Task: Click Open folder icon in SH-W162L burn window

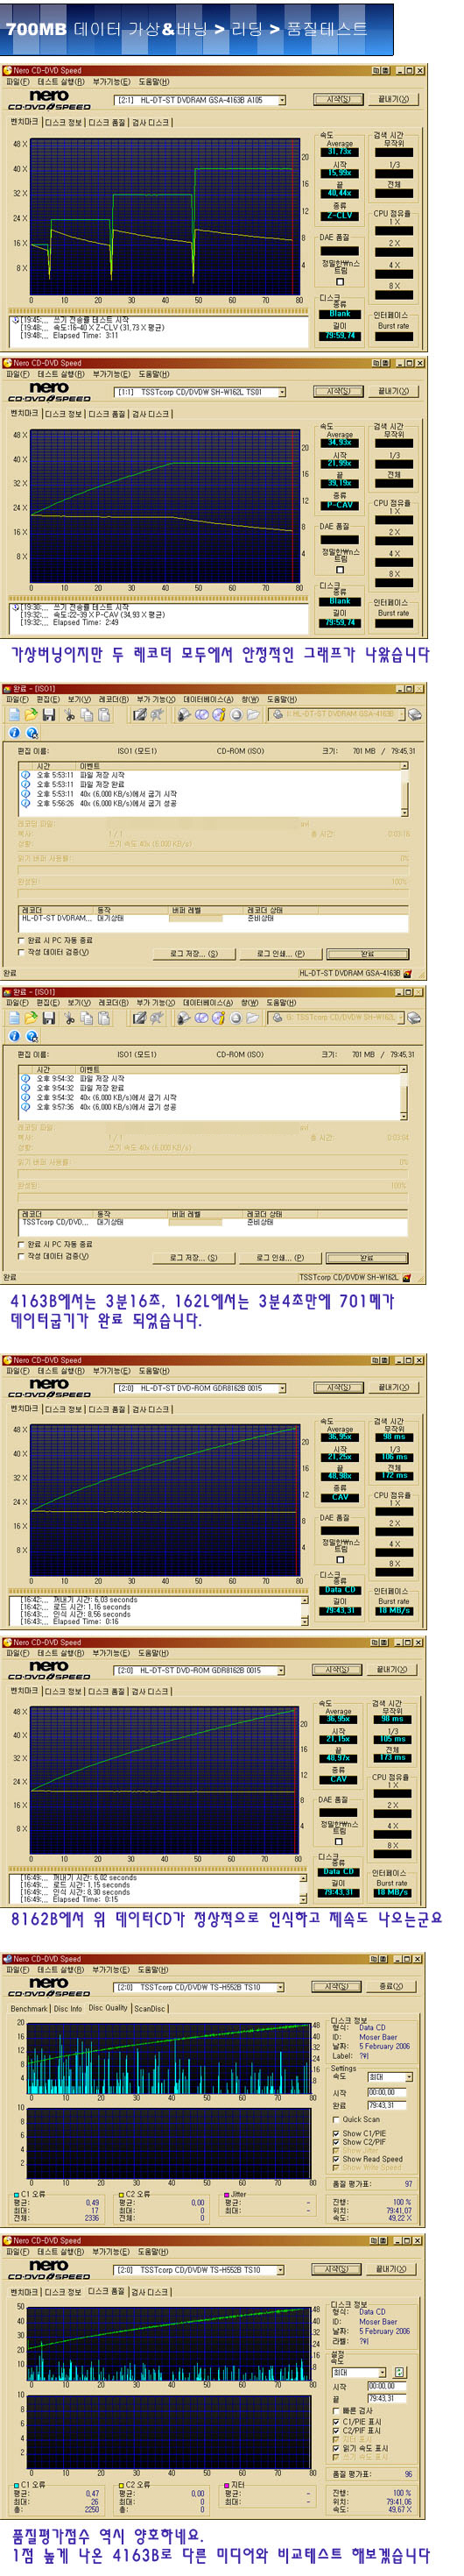Action: coord(31,1018)
